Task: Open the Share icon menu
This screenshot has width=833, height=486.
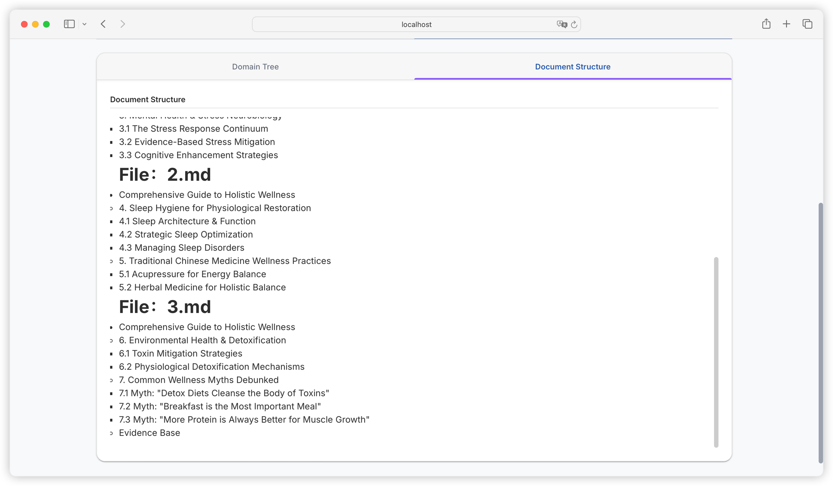Action: pos(766,24)
